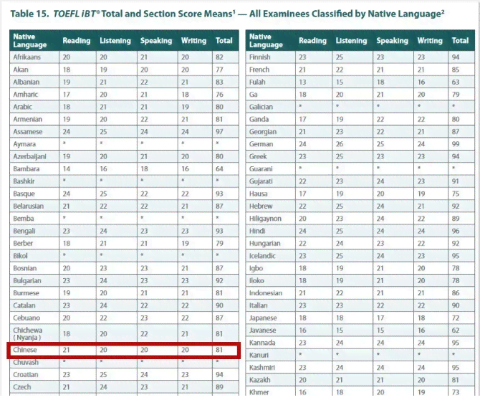Select the Greek row label
Screen dimensions: 480x400
258,156
